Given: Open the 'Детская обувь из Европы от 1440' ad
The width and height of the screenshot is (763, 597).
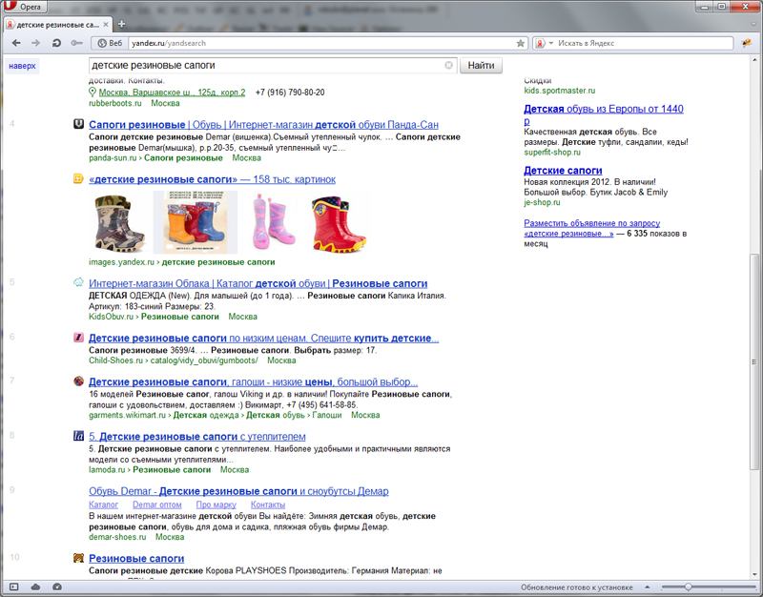Looking at the screenshot, I should click(x=604, y=114).
